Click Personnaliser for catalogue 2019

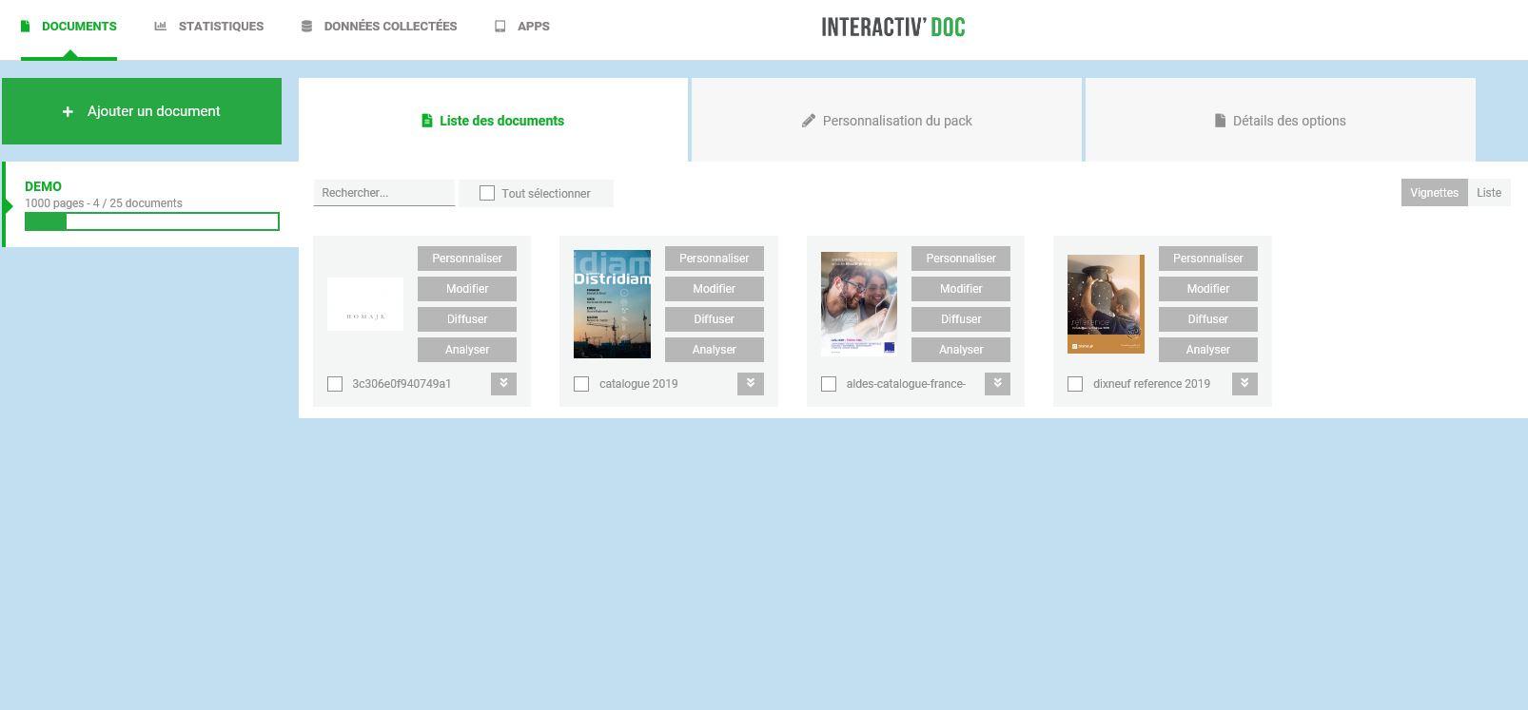pos(714,259)
